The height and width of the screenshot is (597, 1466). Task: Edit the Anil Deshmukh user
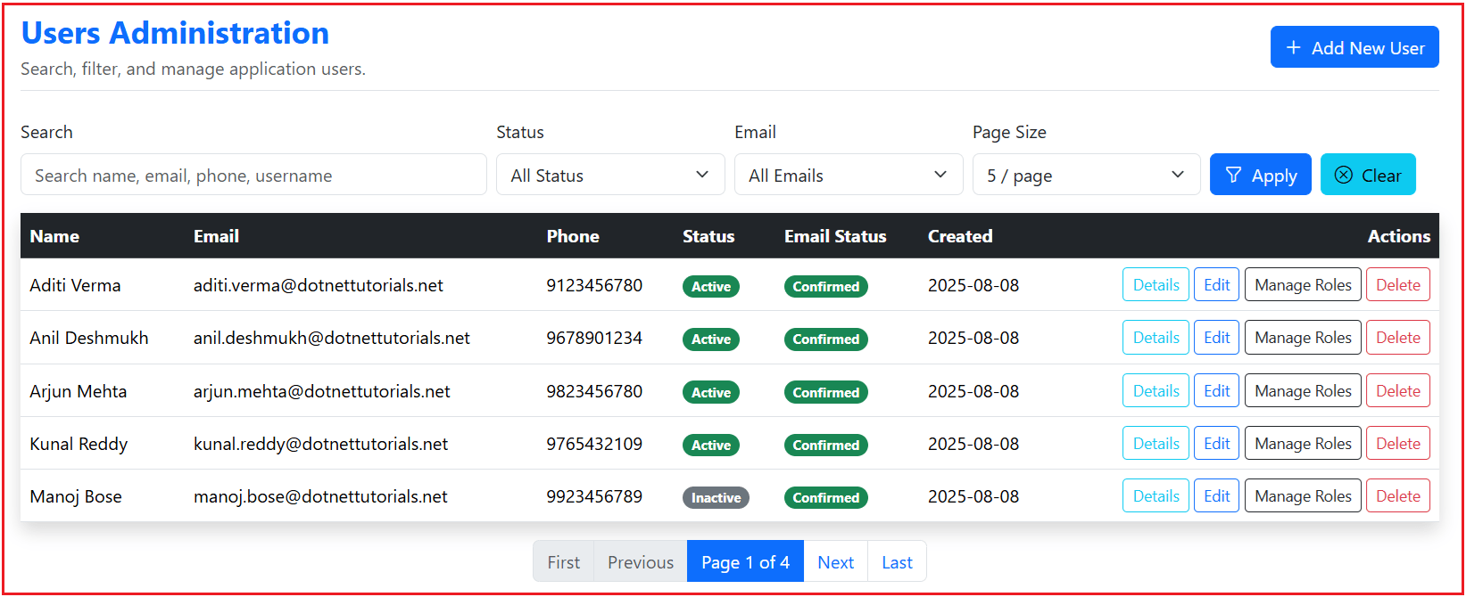[1216, 338]
